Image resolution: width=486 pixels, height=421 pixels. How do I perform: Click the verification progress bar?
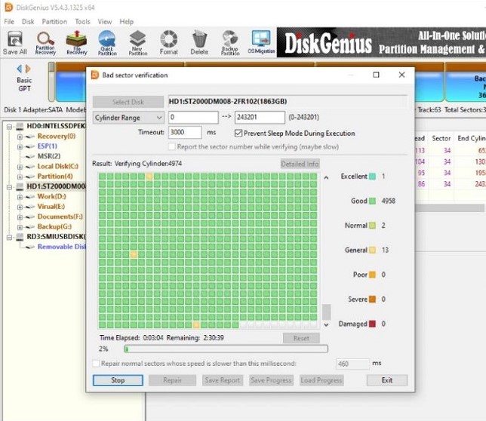(x=226, y=349)
